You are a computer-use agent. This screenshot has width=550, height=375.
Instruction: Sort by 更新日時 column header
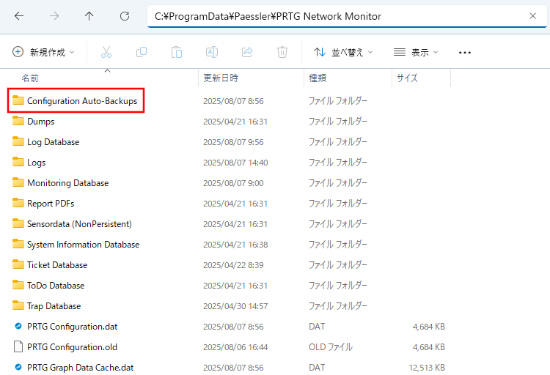point(221,78)
